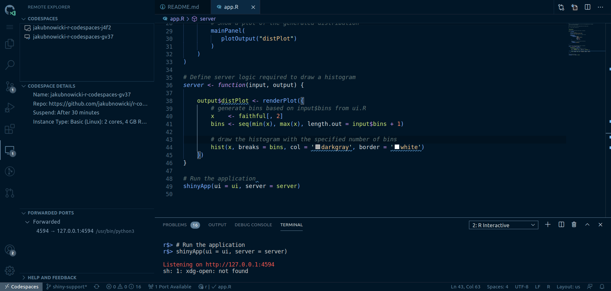
Task: Maximize the panel with up chevron
Action: click(587, 225)
